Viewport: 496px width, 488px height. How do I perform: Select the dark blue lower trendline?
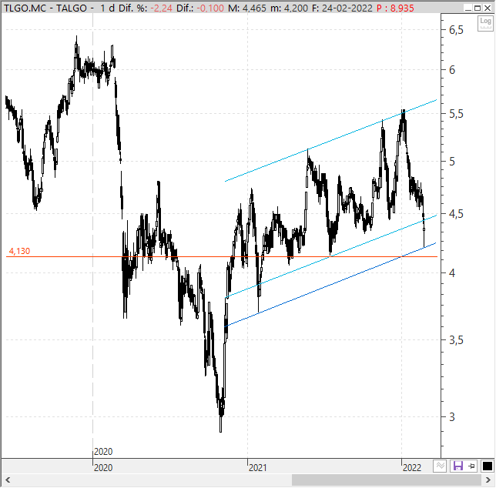pyautogui.click(x=330, y=285)
